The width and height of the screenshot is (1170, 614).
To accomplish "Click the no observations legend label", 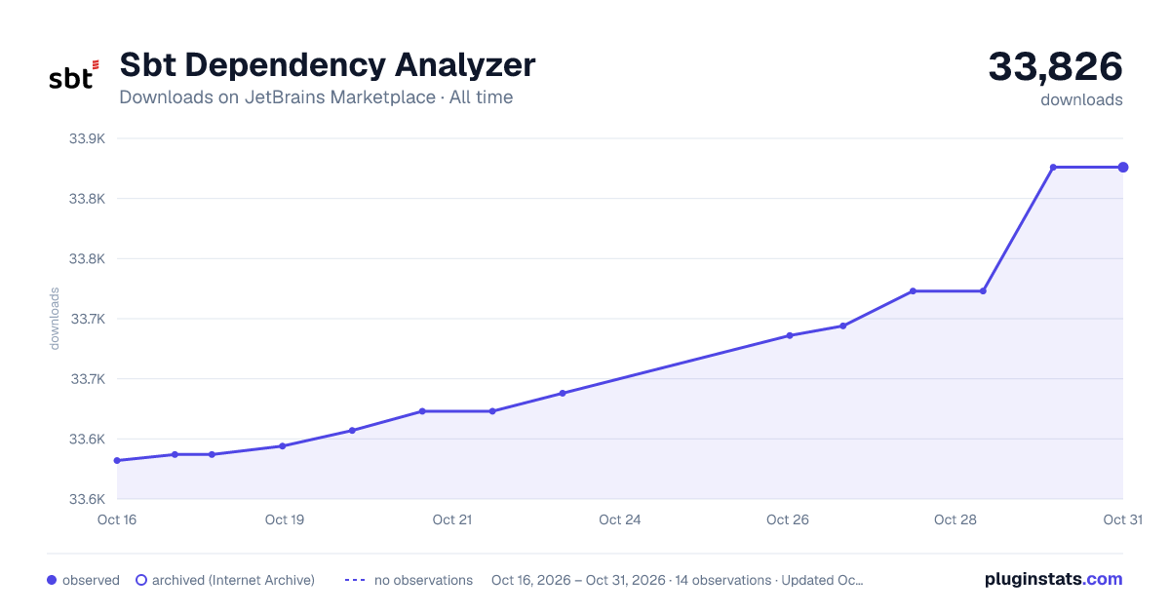I will (x=423, y=580).
